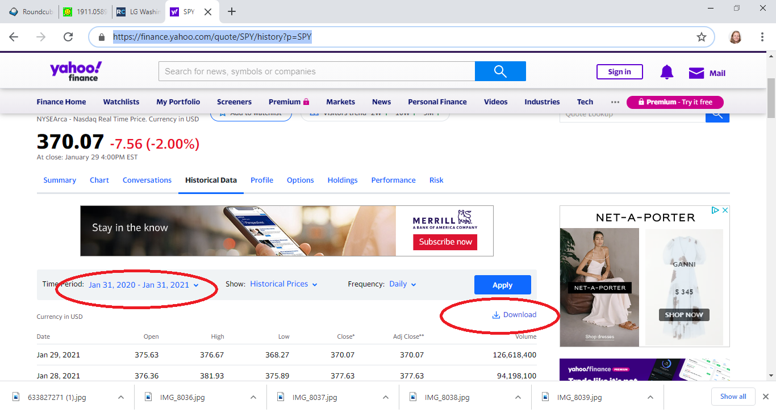Open Personal Finance in the nav bar
This screenshot has height=413, width=776.
[437, 102]
